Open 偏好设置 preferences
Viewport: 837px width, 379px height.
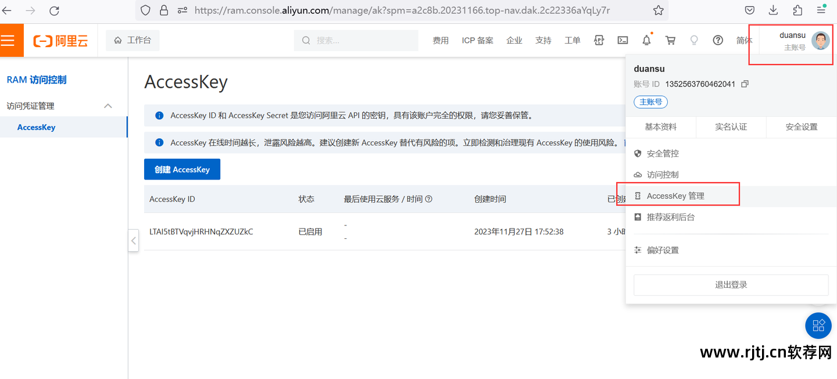point(731,250)
